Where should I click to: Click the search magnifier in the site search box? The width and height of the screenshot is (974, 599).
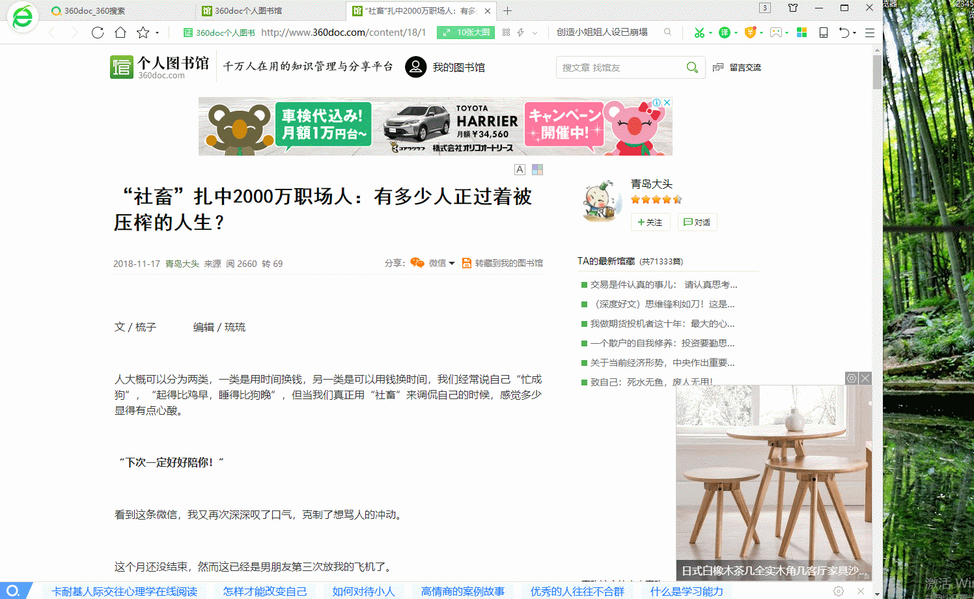[692, 68]
